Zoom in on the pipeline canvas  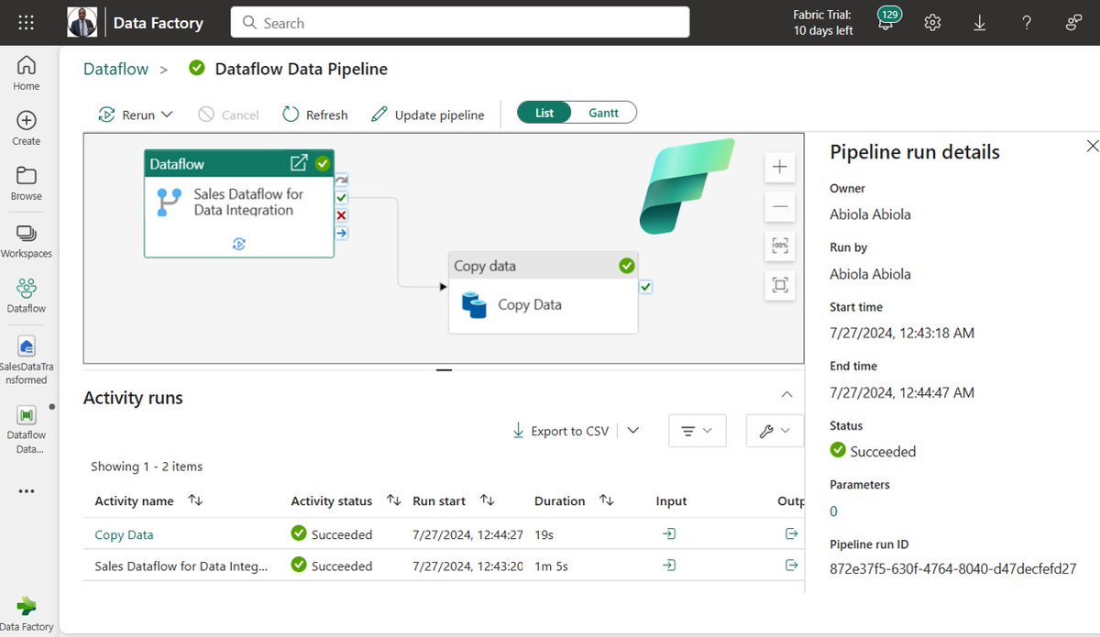[779, 167]
